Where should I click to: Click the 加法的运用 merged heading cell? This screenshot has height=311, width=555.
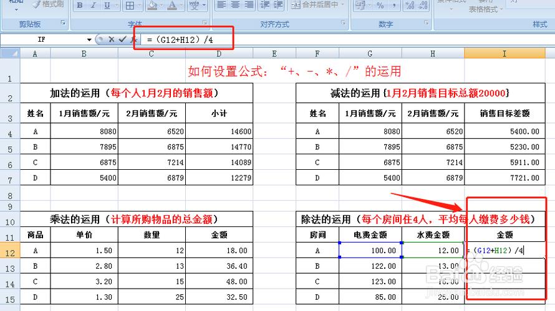137,93
